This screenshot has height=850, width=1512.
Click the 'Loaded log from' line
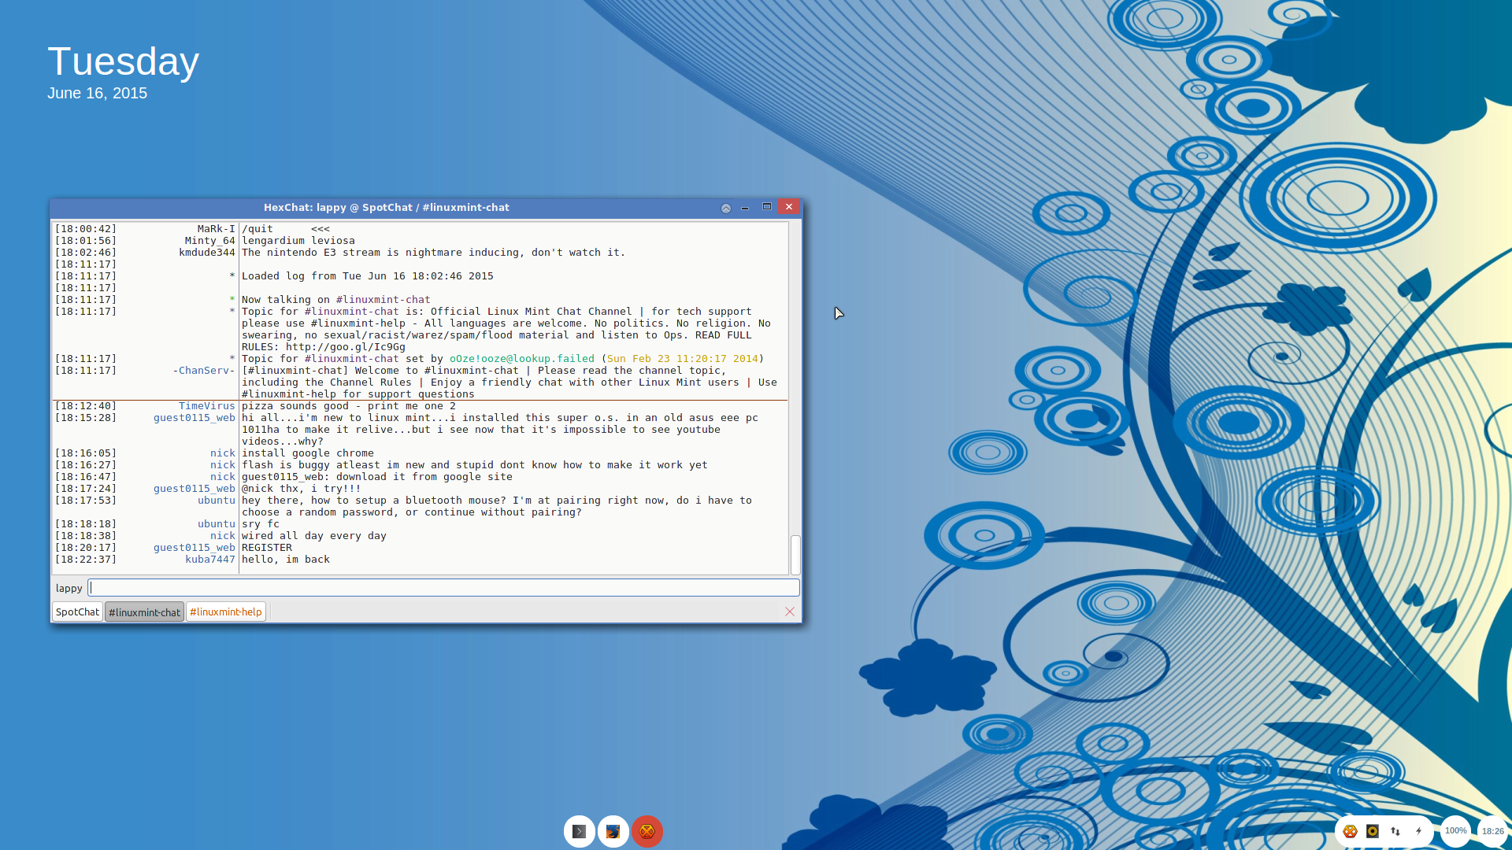368,276
